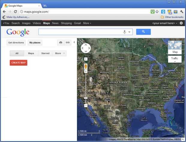186x142 pixels.
Task: Click the CREATE MAP button
Action: 19,63
